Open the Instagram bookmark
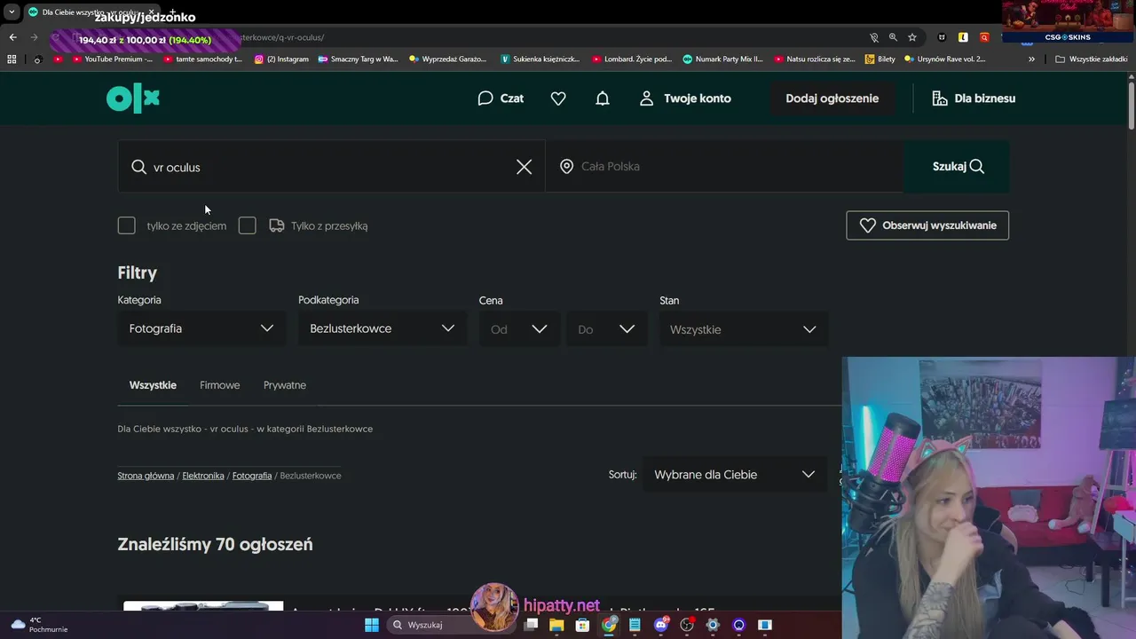 (x=281, y=59)
